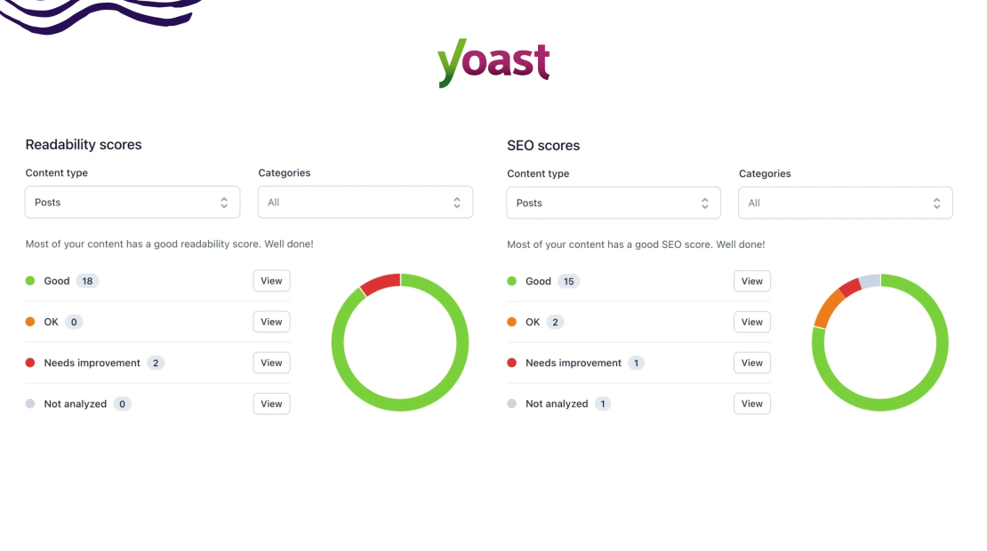View not analyzed SEO posts
Viewport: 987px width, 551px height.
pyautogui.click(x=751, y=403)
